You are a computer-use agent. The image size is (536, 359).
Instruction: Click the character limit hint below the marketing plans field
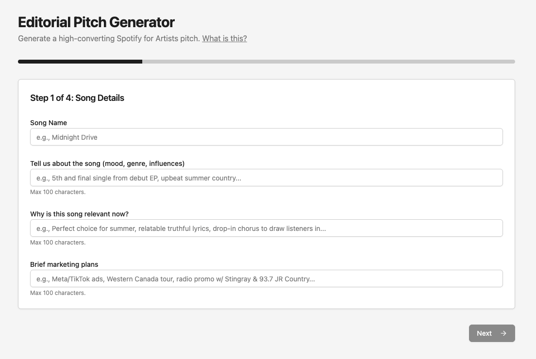click(58, 293)
